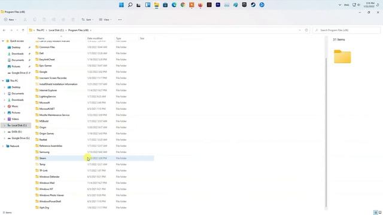The width and height of the screenshot is (383, 215).
Task: Select the Icecream Screen Recorder folder
Action: (x=53, y=78)
